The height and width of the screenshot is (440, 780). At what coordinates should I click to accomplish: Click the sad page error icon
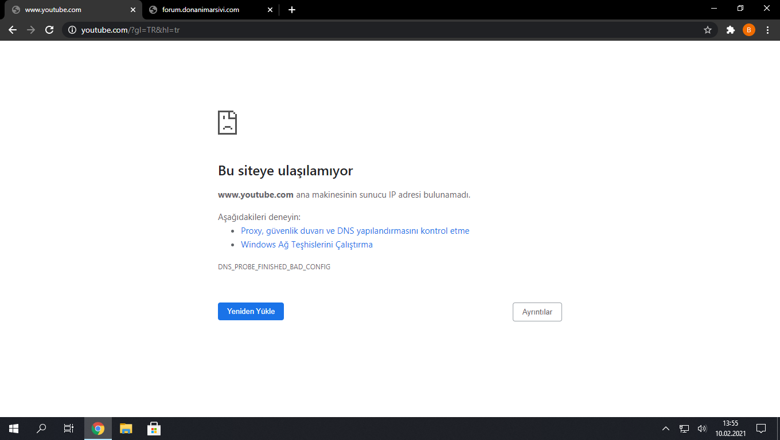point(228,123)
